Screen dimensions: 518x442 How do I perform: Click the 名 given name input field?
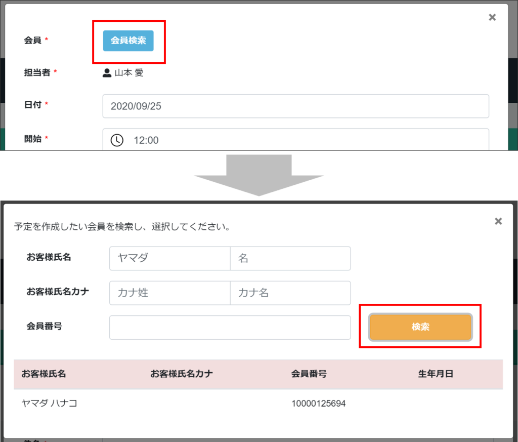pos(290,258)
